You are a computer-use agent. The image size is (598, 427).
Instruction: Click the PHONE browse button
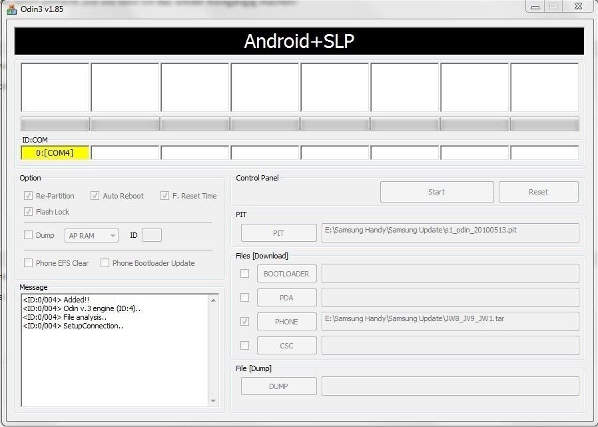[287, 322]
